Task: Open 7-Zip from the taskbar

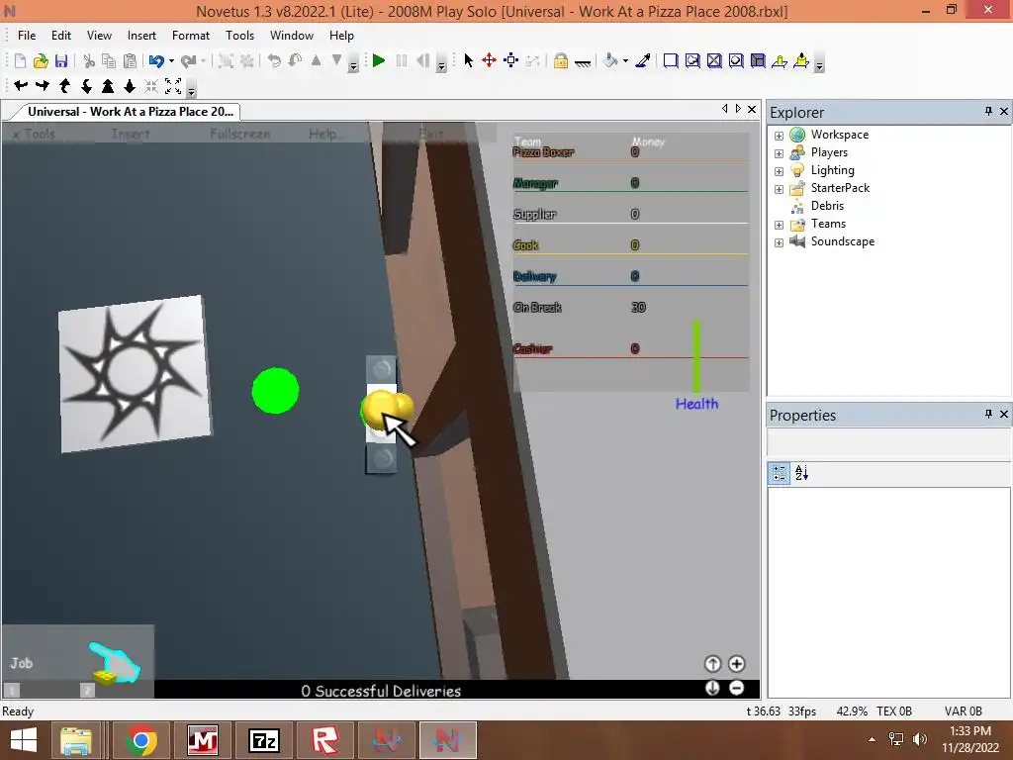Action: (x=263, y=740)
